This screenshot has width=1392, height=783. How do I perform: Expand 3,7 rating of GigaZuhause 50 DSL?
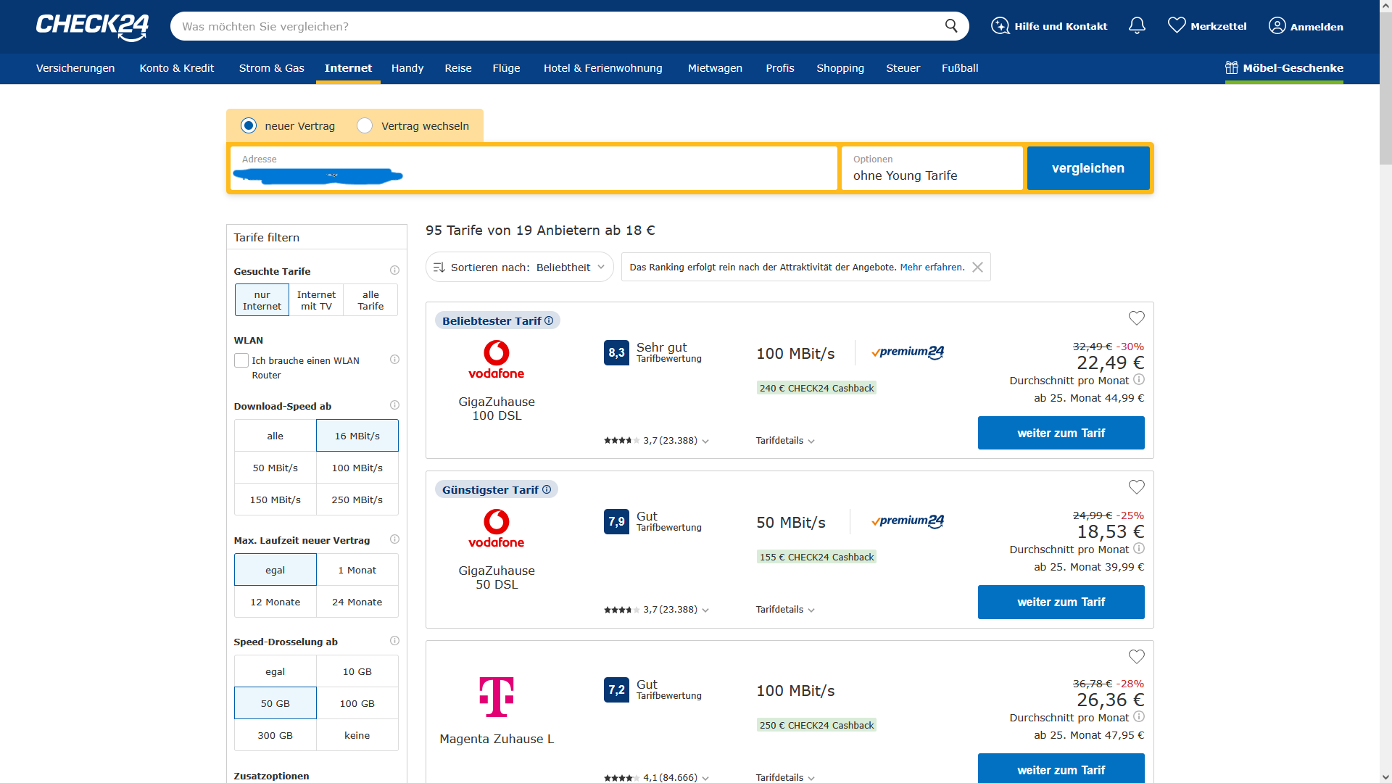(656, 609)
